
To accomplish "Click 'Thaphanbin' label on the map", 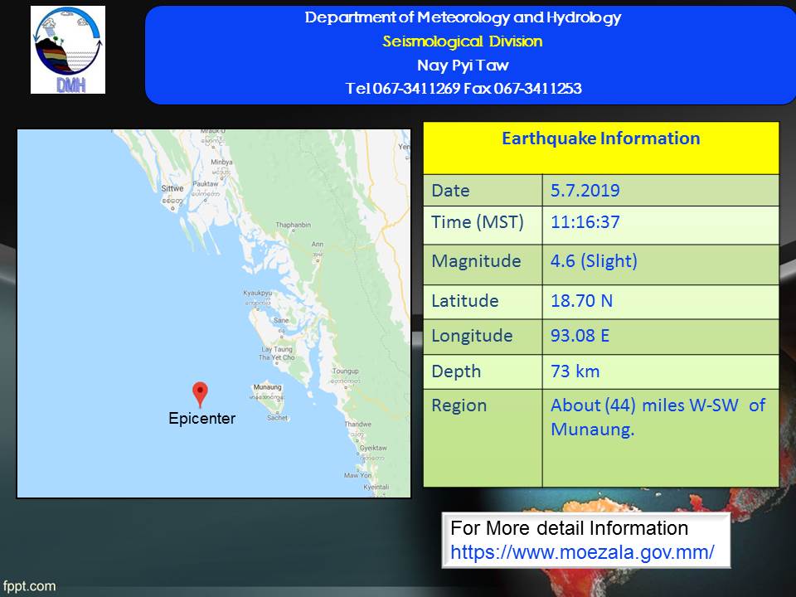I will coord(293,225).
